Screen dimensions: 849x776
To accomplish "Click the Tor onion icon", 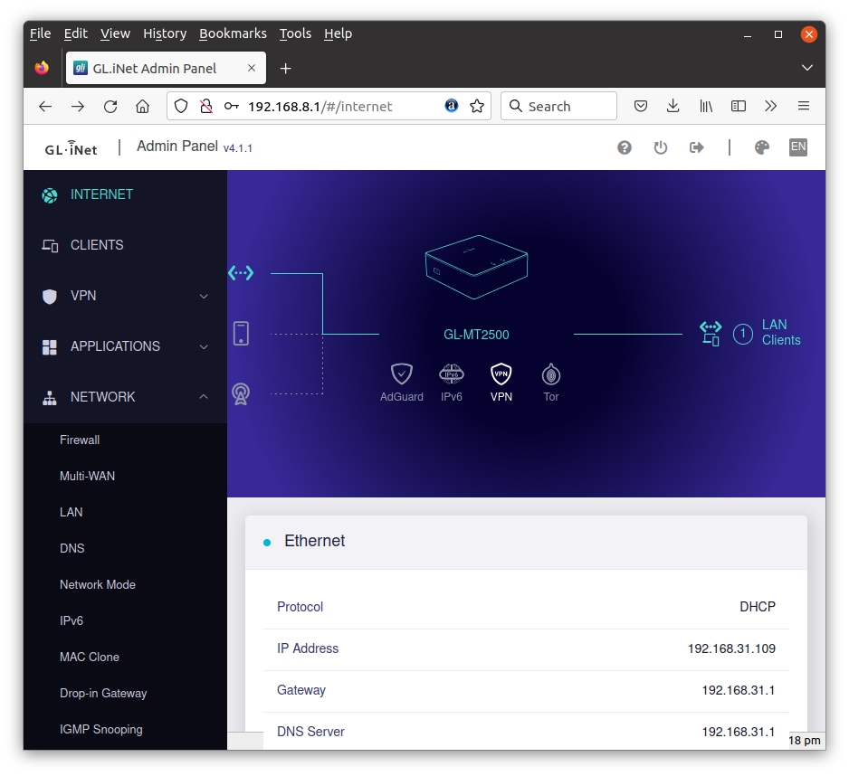I will [x=550, y=374].
